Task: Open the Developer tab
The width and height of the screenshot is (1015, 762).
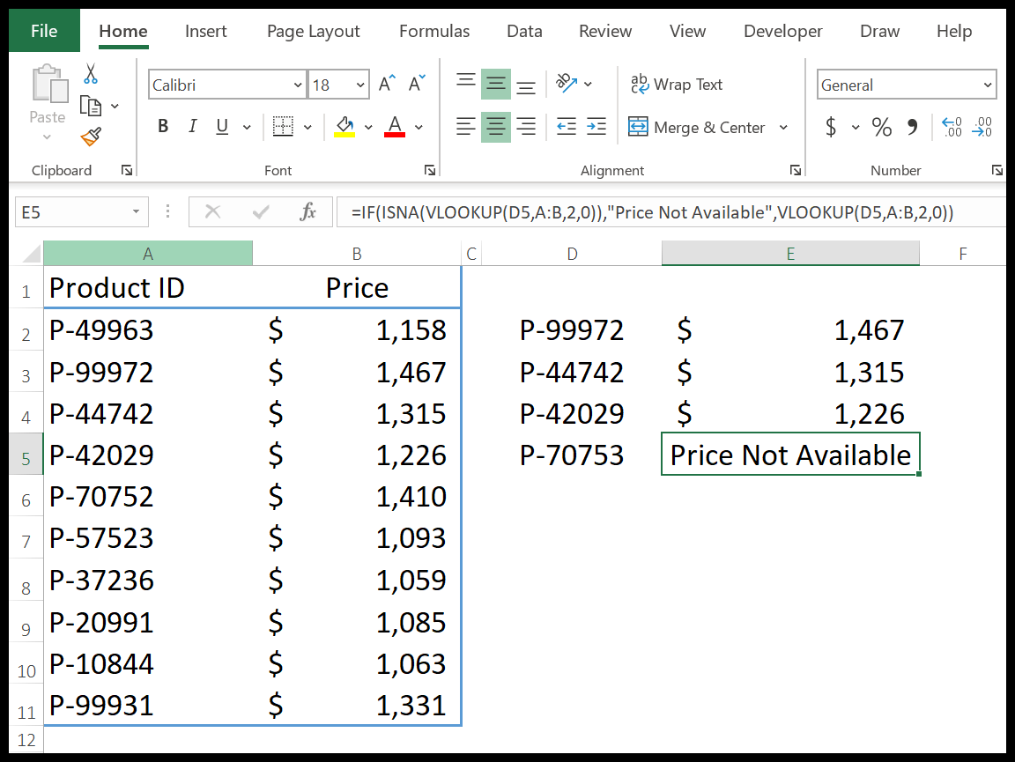Action: tap(782, 31)
